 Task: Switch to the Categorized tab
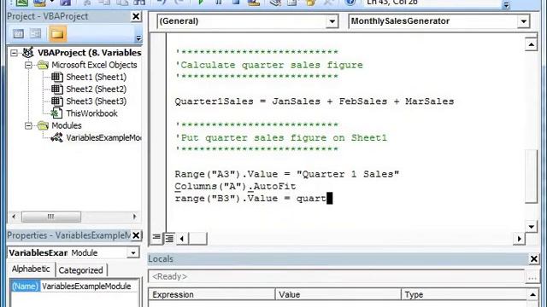pyautogui.click(x=80, y=270)
